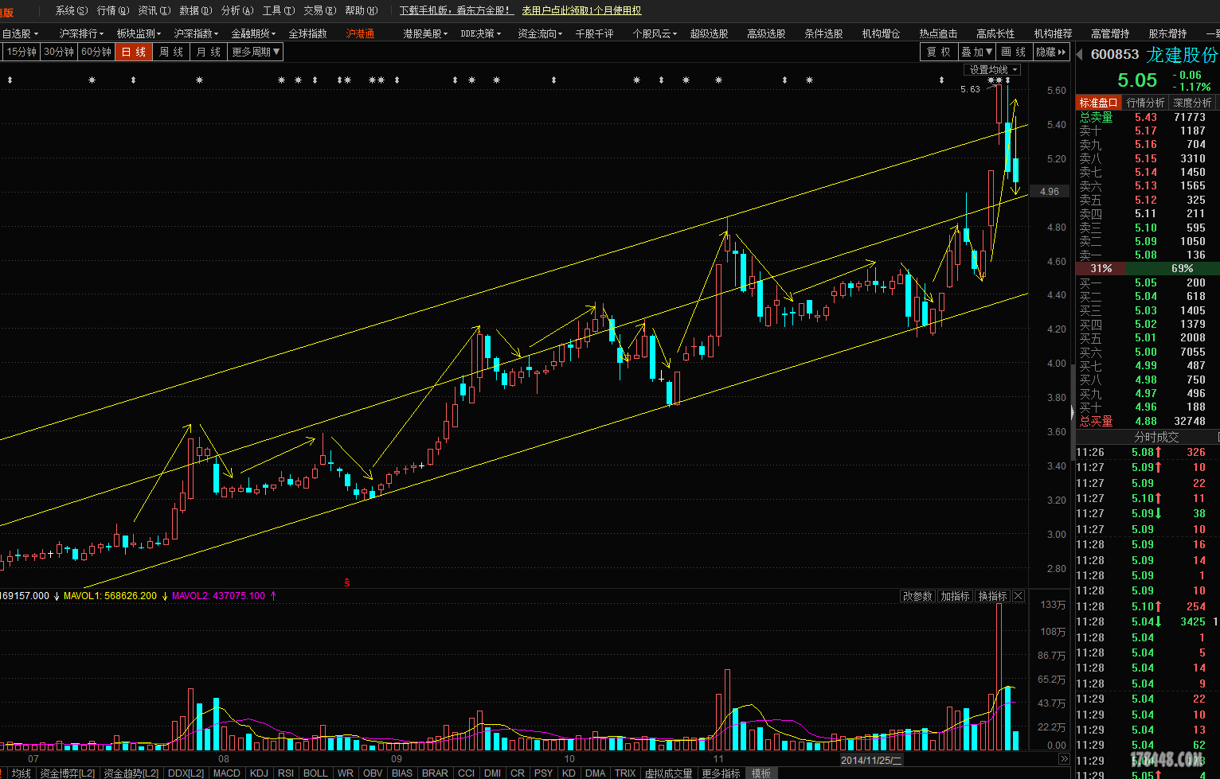Open the 交易(E) menu
The image size is (1220, 779).
[319, 10]
